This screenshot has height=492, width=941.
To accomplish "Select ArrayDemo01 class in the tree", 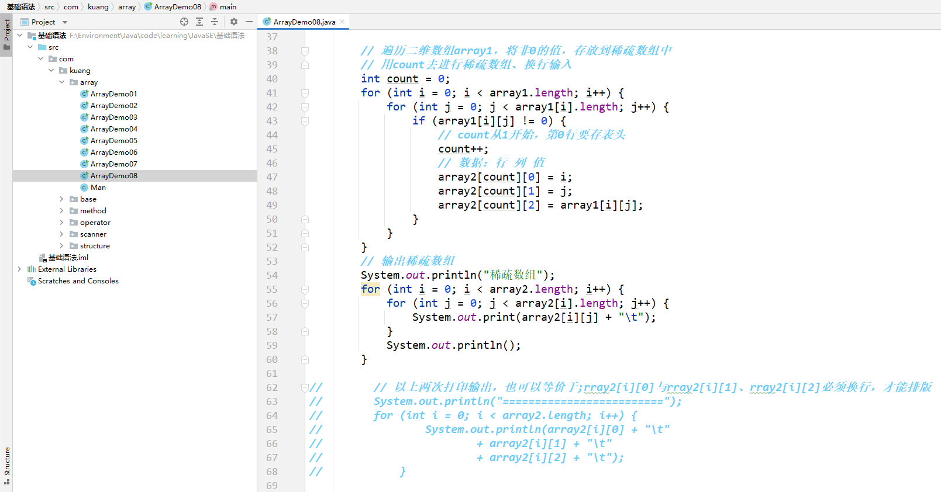I will [113, 94].
